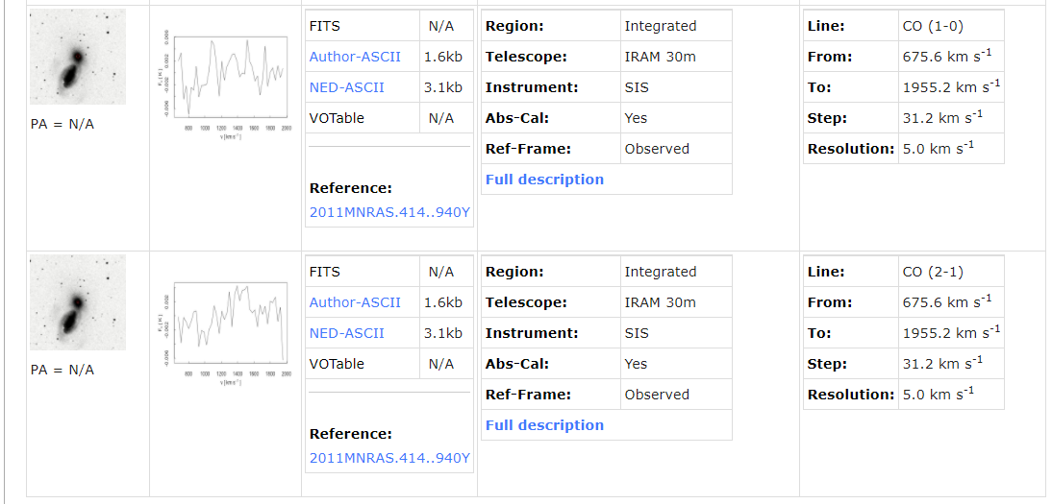Click IRAM 30m telescope value in first row
This screenshot has height=504, width=1052.
coord(661,57)
